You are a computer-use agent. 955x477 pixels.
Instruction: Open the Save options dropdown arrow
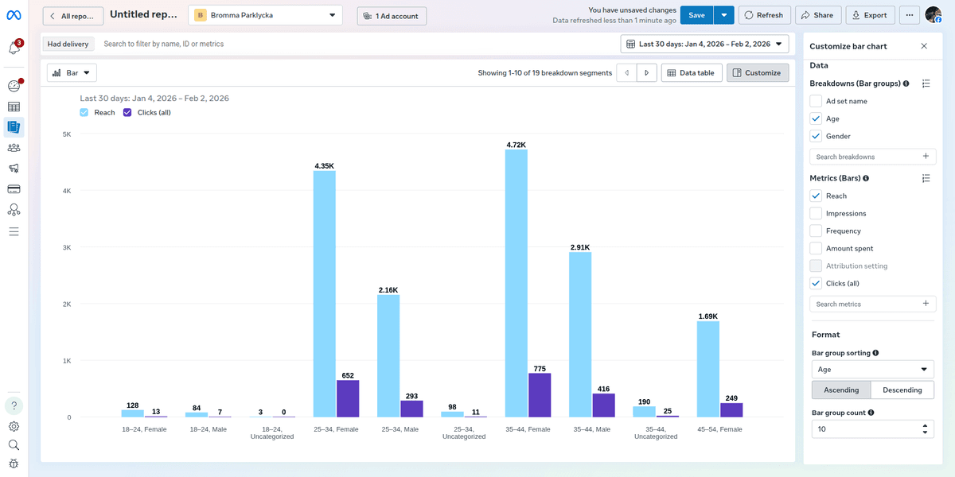tap(723, 15)
